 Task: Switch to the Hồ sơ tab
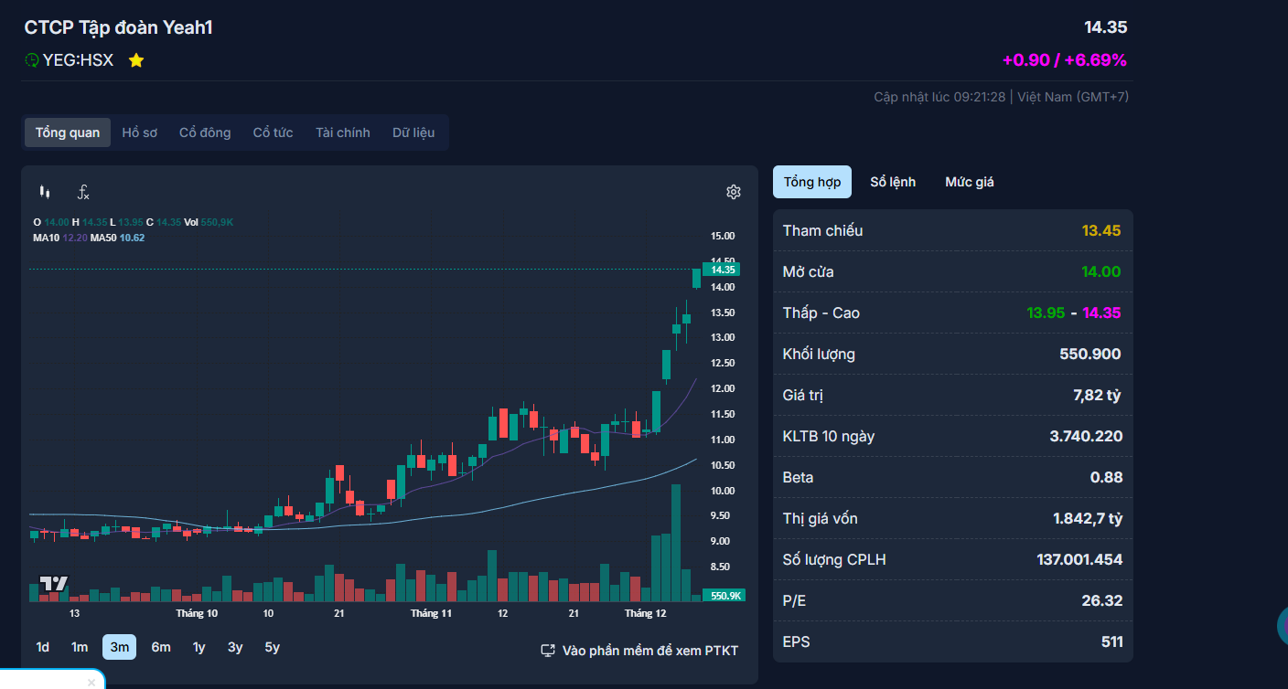point(139,132)
